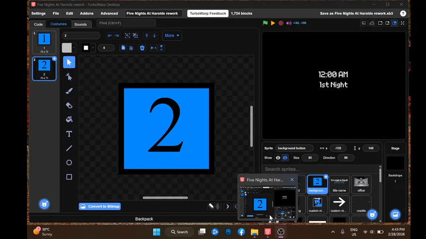This screenshot has width=426, height=239.
Task: Open the Settings menu
Action: coord(38,13)
